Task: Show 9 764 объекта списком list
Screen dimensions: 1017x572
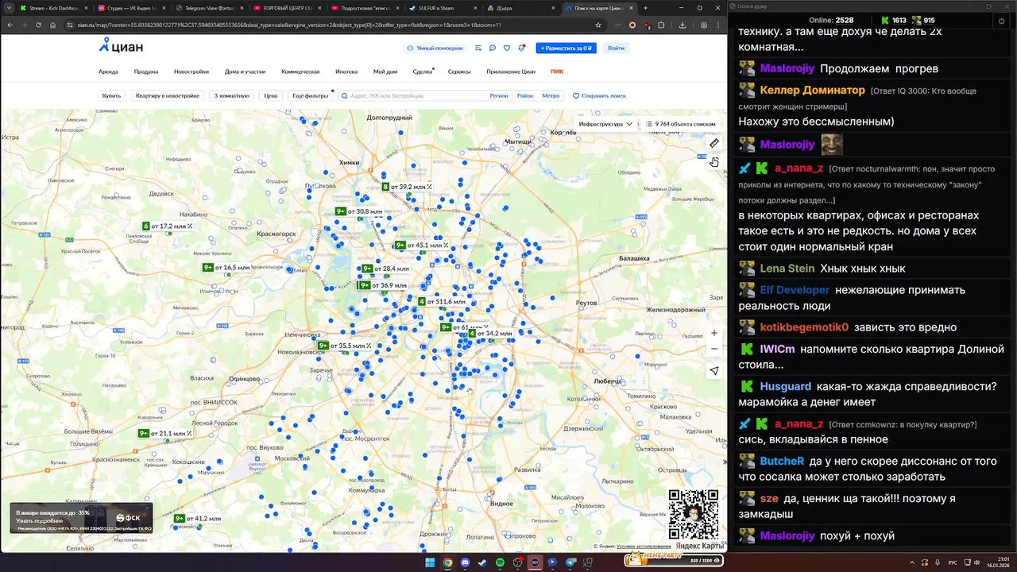Action: (680, 124)
